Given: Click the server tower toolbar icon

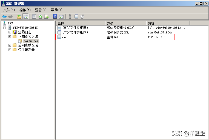Looking at the screenshot, I should point(70,16).
